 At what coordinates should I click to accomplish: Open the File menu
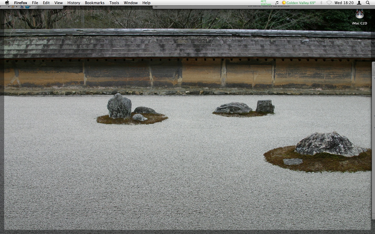coord(35,3)
